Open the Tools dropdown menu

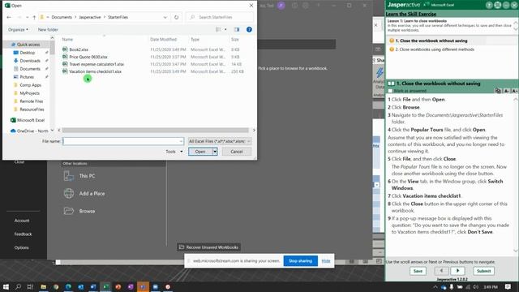(x=174, y=152)
